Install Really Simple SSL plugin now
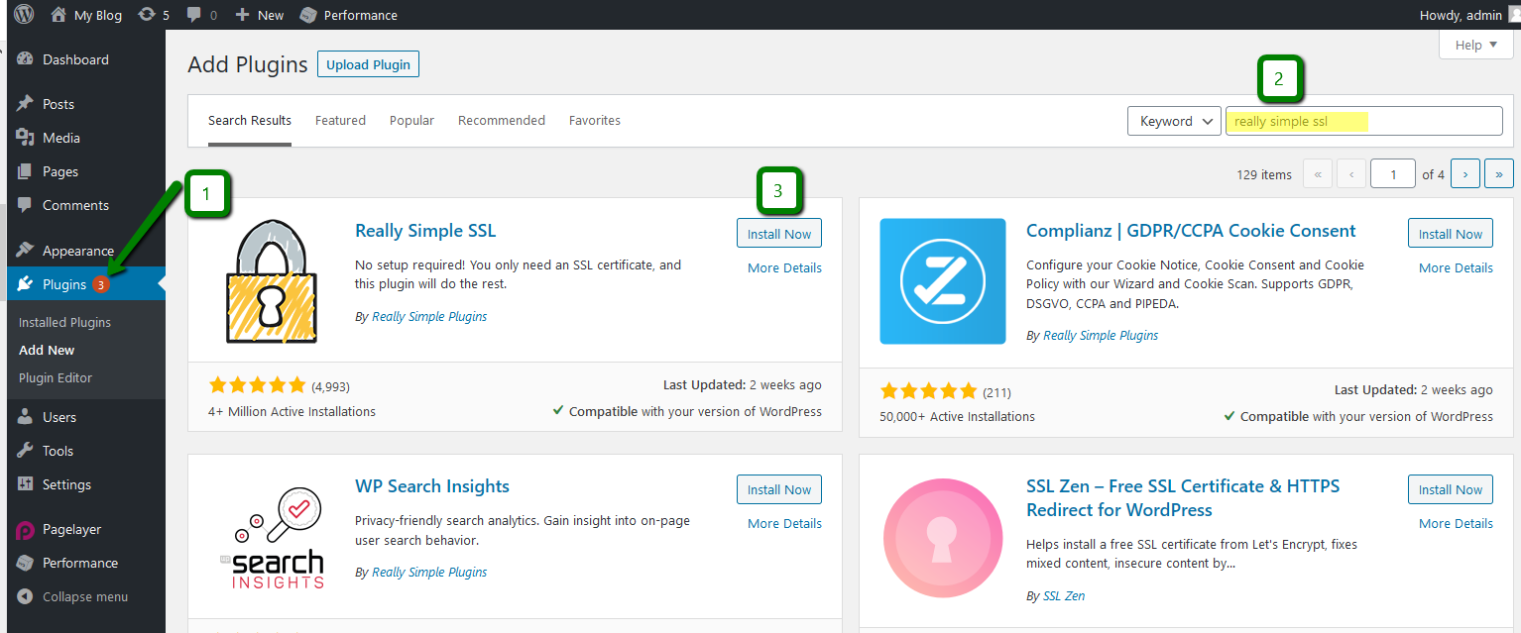 [x=779, y=234]
